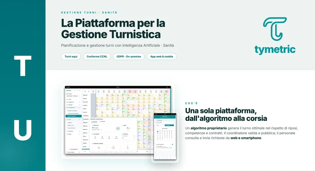Click 'Una sola piattaforma, dall'algoritmo alla corsia' heading
This screenshot has height=171, width=315.
pos(226,114)
